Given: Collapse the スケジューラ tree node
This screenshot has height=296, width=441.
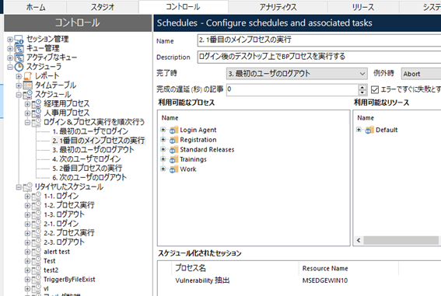Looking at the screenshot, I should (10, 67).
